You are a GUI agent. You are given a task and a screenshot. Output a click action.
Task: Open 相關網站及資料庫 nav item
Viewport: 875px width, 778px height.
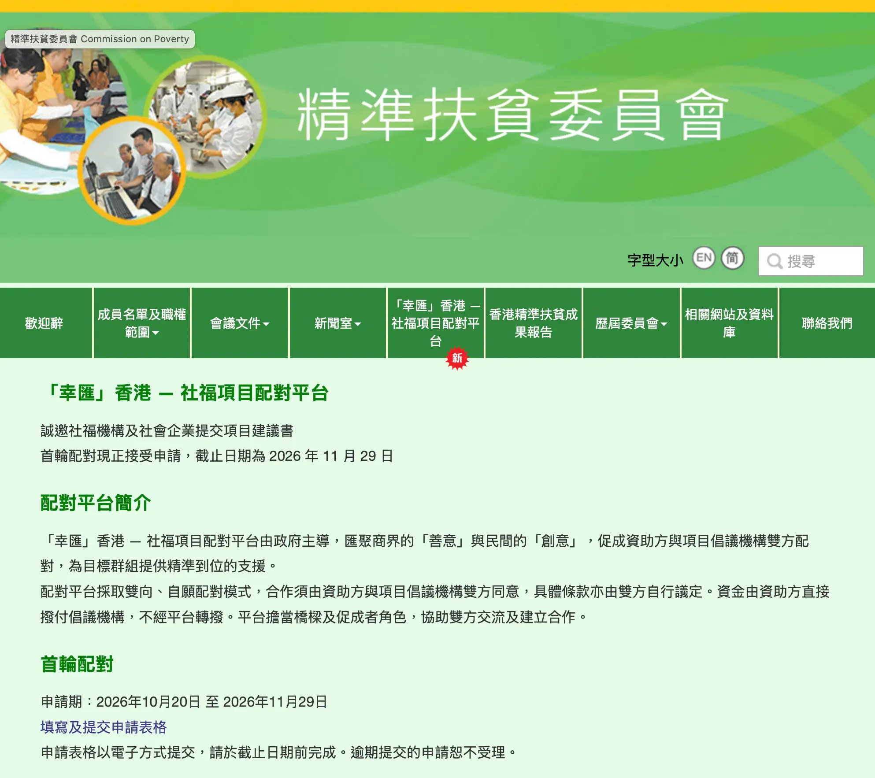pos(730,323)
